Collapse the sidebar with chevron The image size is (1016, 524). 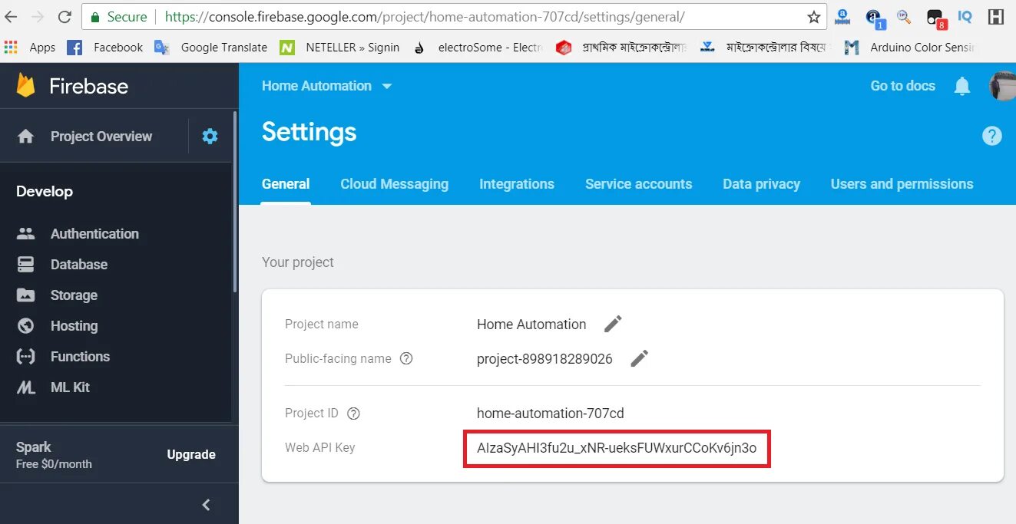[x=206, y=504]
